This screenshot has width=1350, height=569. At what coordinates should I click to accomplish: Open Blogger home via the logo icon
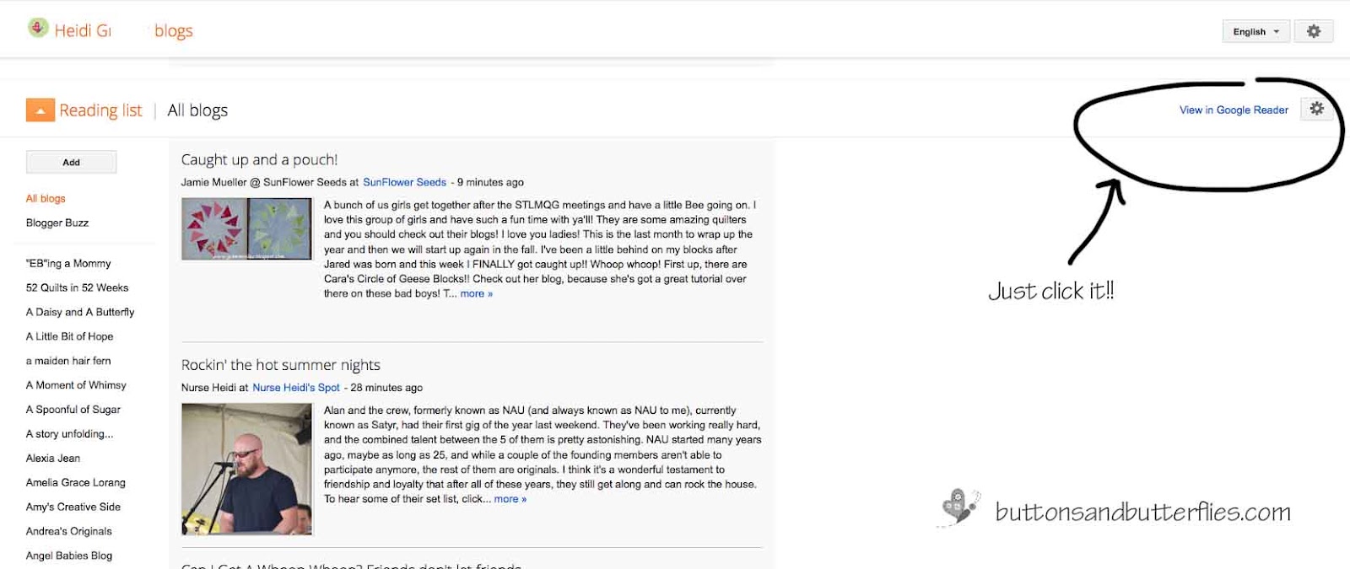(37, 28)
